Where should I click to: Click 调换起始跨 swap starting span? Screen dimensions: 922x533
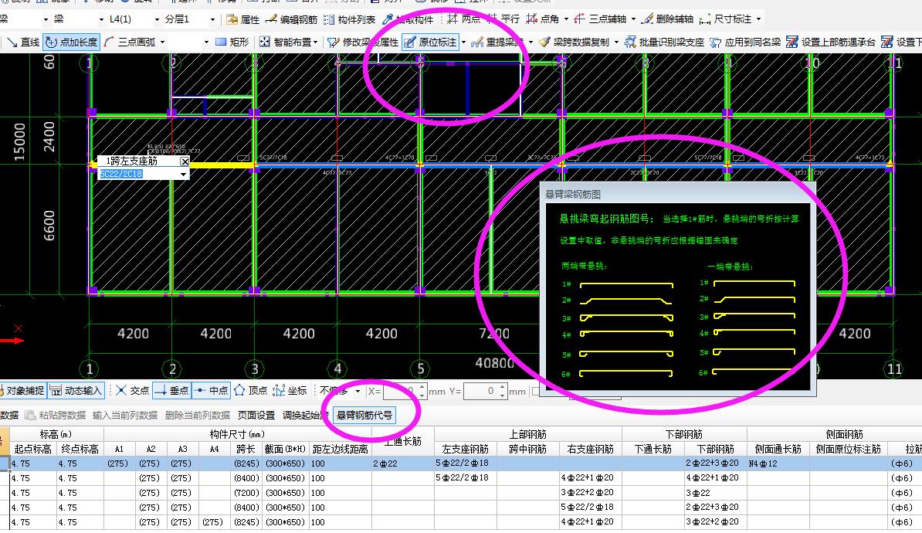point(305,416)
